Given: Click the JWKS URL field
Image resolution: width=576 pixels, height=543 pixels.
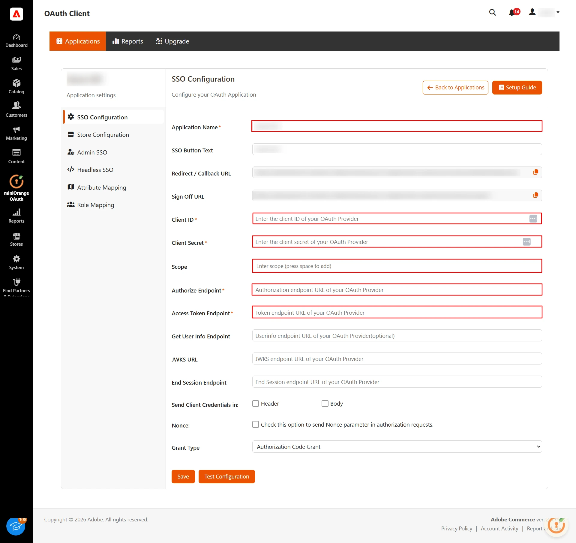Looking at the screenshot, I should click(x=397, y=359).
